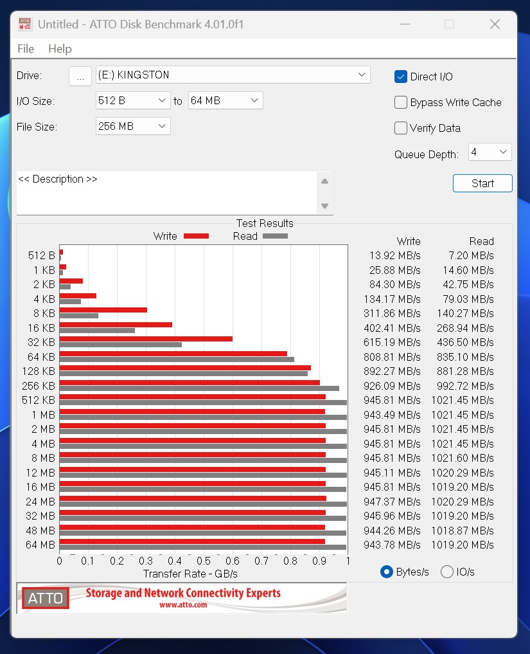Screen dimensions: 530x654
Task: Click the browse drive '...' button
Action: (80, 76)
